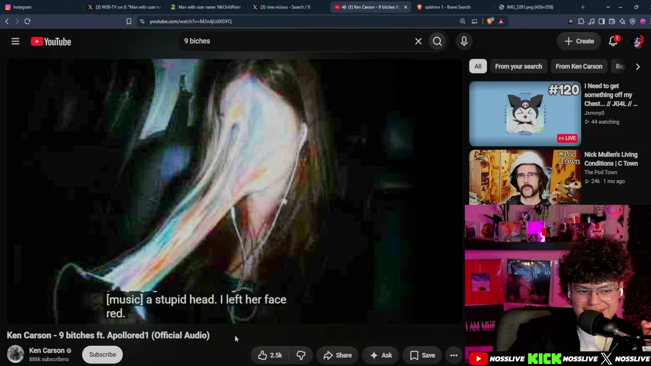The height and width of the screenshot is (366, 651).
Task: Switch to the 'spidrmn 1 - Brave Search' tab
Action: (x=453, y=7)
